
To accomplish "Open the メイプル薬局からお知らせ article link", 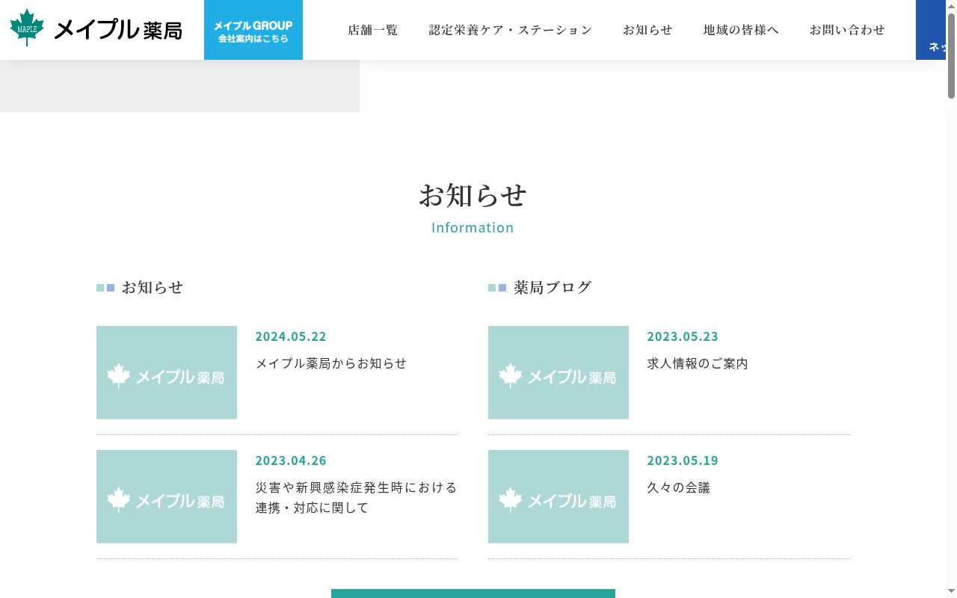I will [331, 363].
